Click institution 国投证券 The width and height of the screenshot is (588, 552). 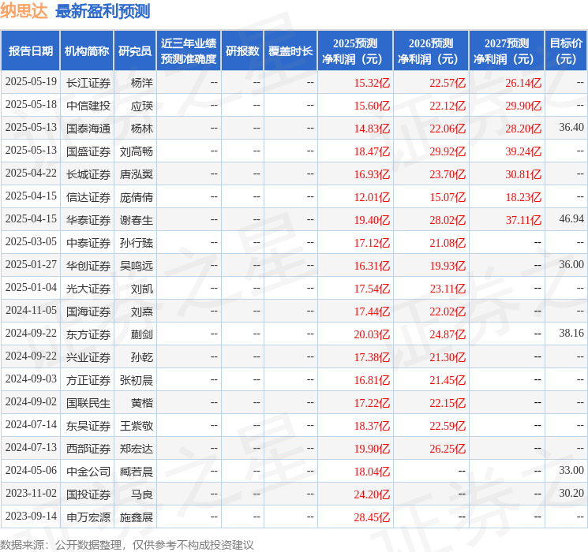pos(88,494)
